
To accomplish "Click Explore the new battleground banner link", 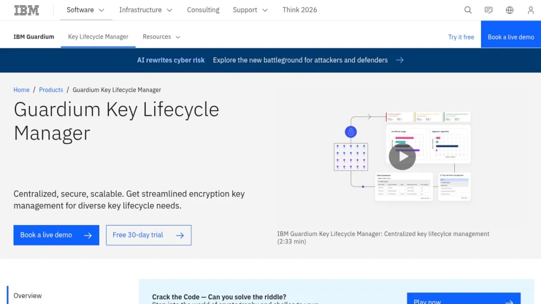I will click(x=300, y=60).
